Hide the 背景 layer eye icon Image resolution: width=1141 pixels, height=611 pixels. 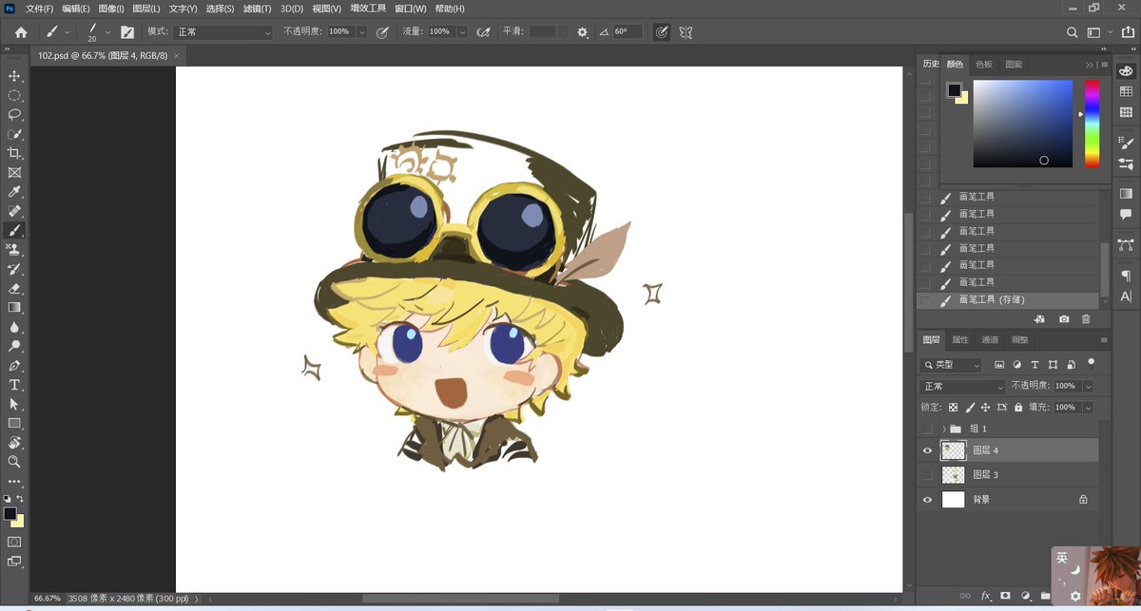coord(928,499)
